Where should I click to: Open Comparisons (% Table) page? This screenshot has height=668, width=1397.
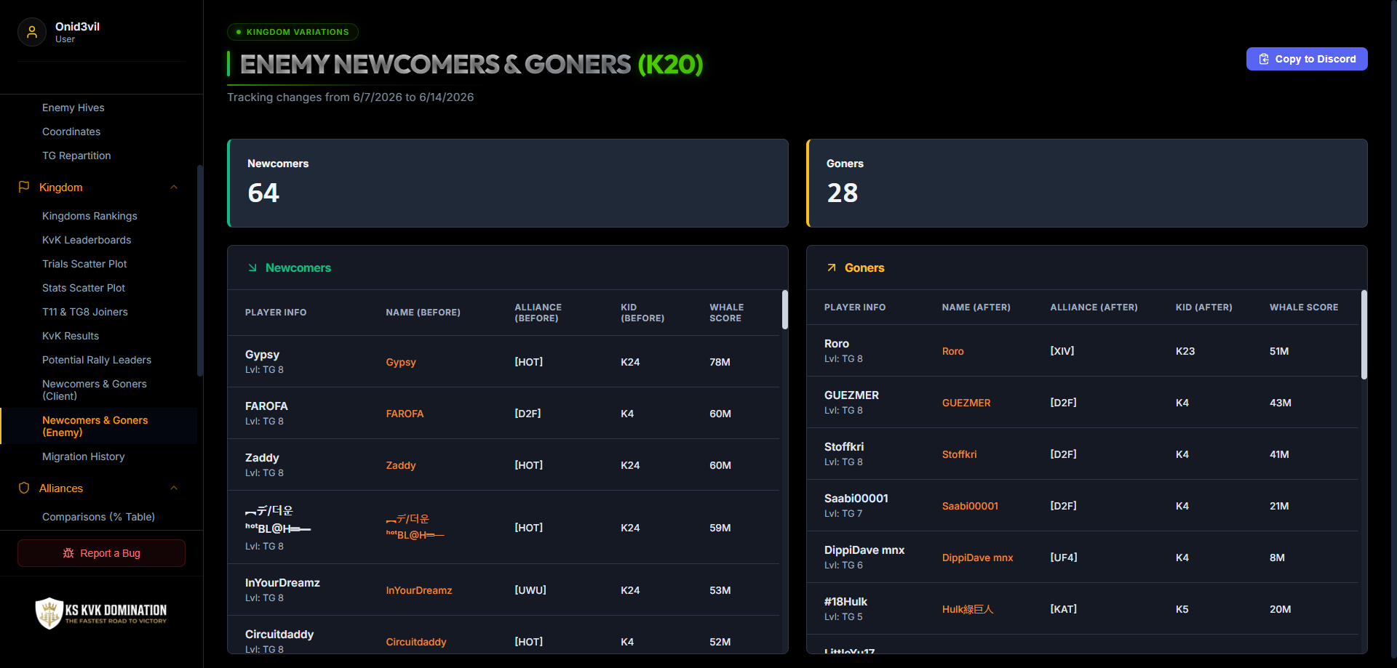tap(98, 517)
